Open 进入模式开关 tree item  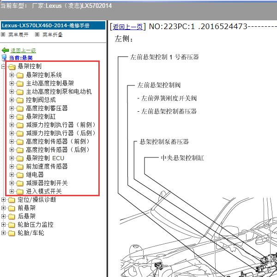point(44,191)
